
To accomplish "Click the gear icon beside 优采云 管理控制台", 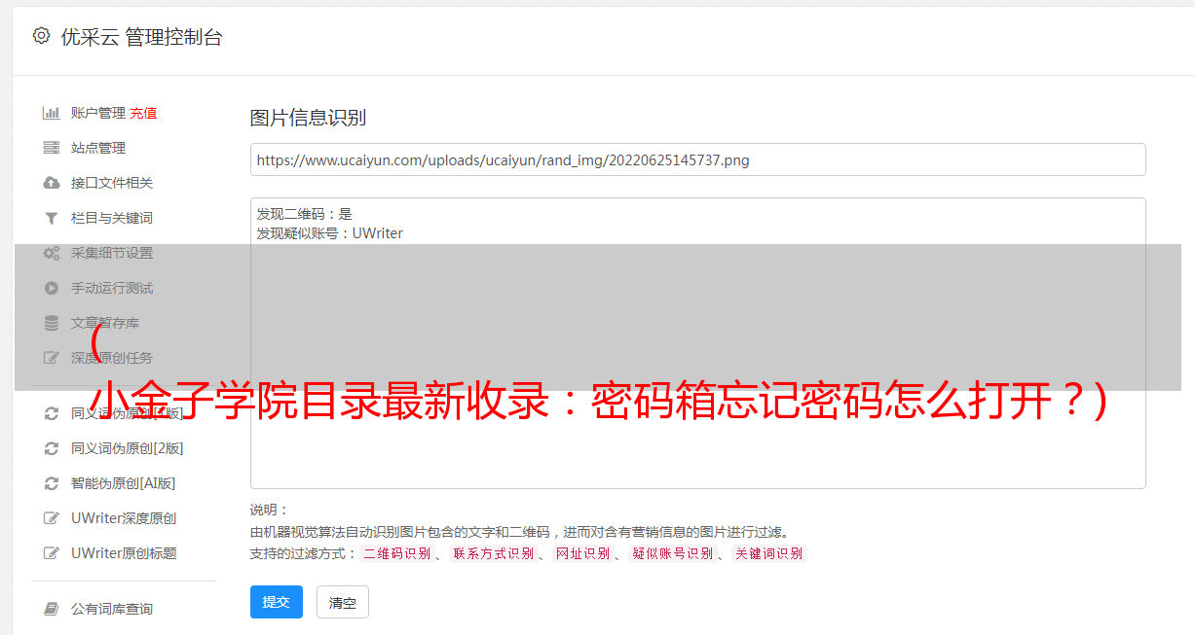I will pos(41,37).
